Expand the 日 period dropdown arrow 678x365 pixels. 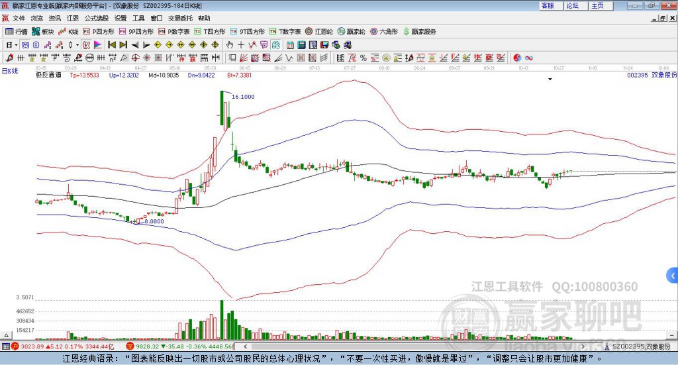16,45
